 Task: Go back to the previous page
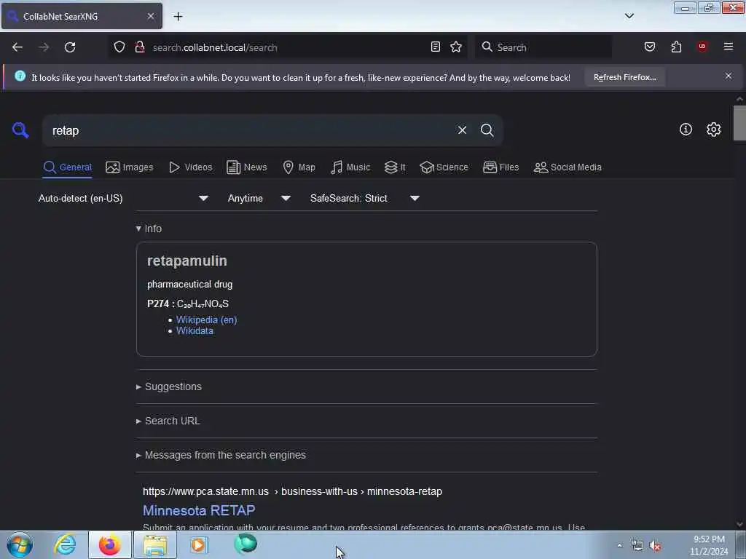[x=17, y=47]
